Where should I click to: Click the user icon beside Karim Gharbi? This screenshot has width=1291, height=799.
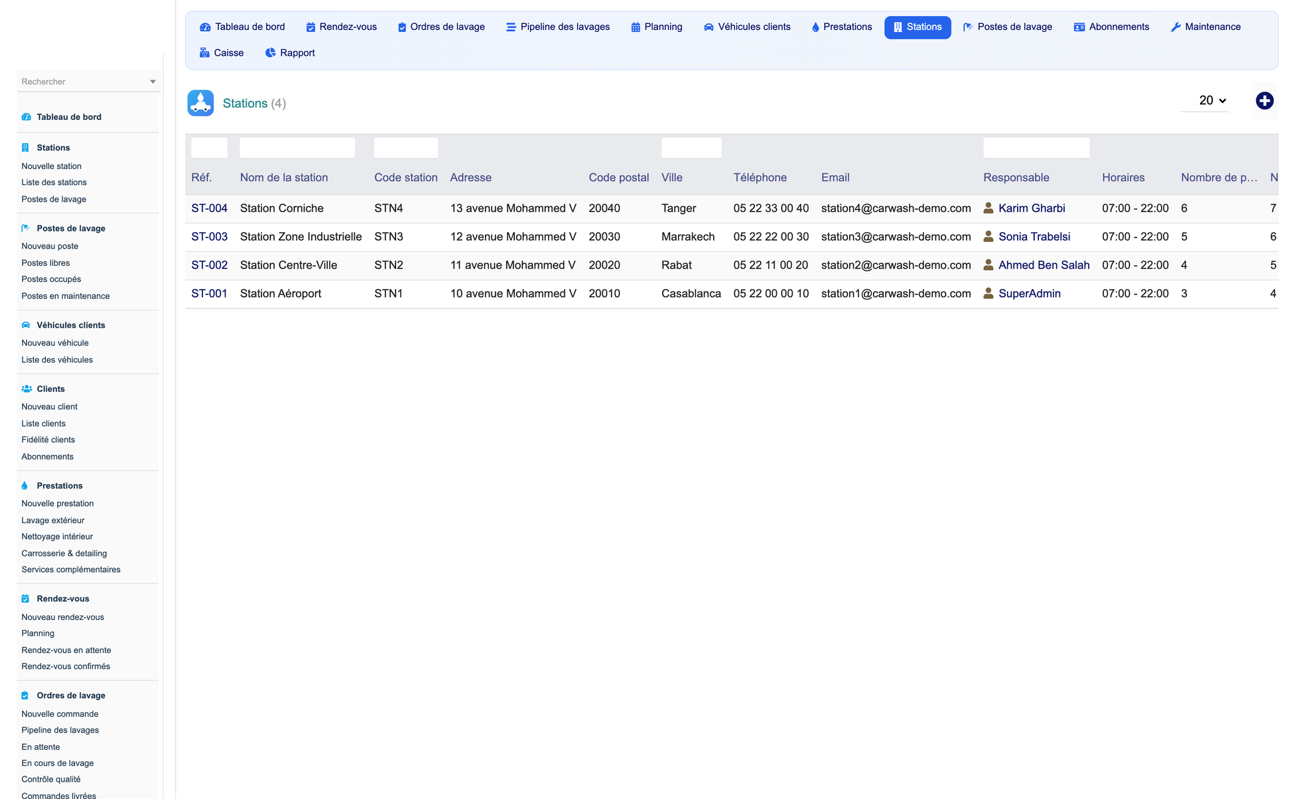988,208
